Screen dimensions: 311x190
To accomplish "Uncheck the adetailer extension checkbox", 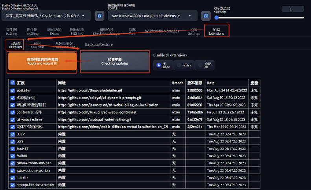I will [13, 90].
